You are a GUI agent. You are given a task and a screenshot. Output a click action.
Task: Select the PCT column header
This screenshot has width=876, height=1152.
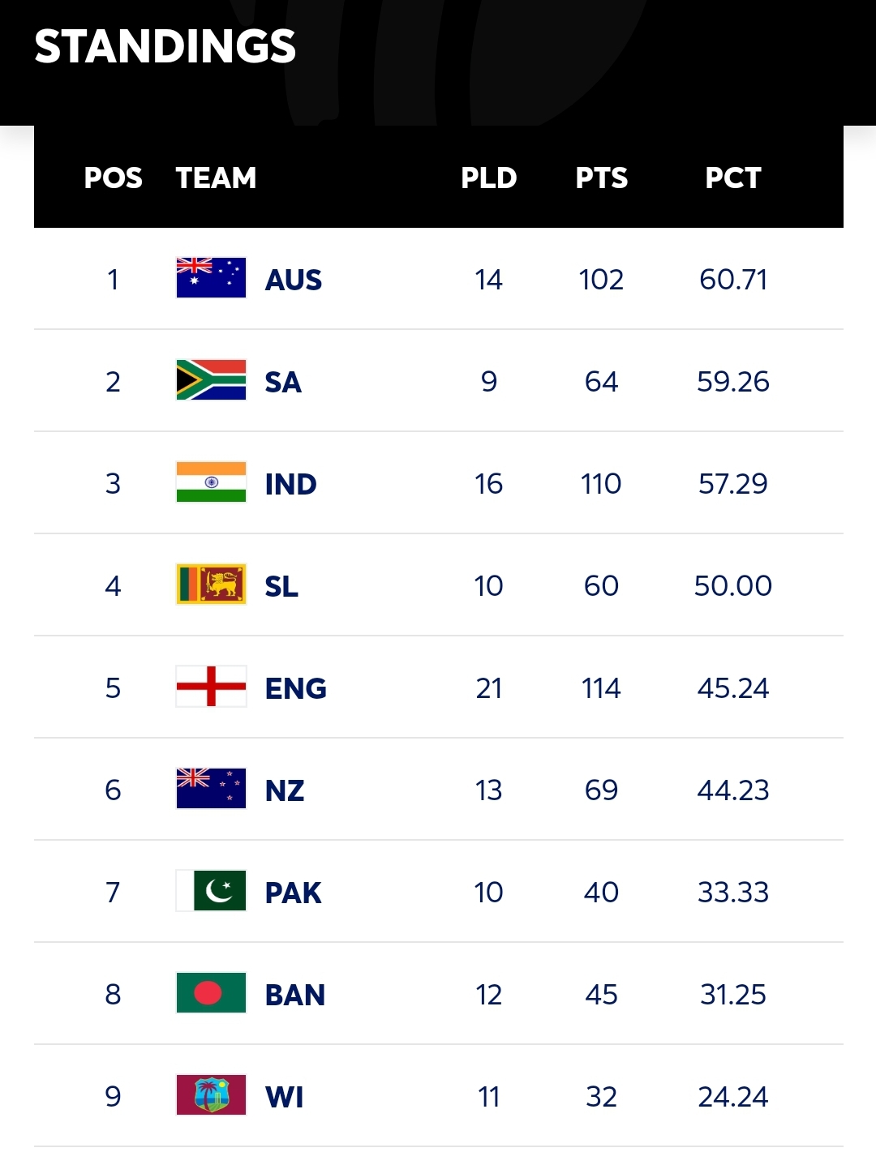click(733, 178)
